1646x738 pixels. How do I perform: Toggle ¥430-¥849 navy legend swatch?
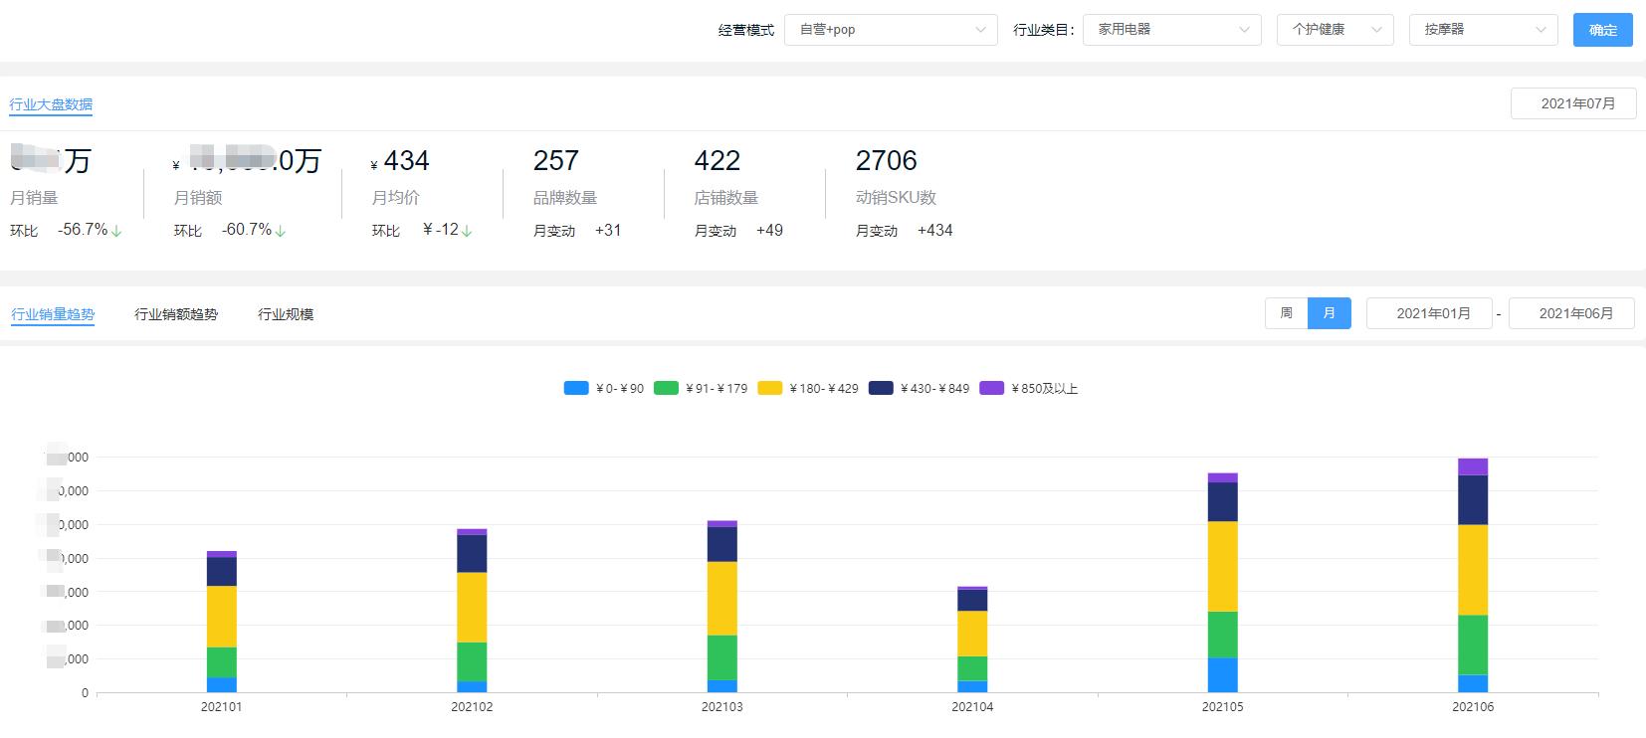(x=881, y=389)
